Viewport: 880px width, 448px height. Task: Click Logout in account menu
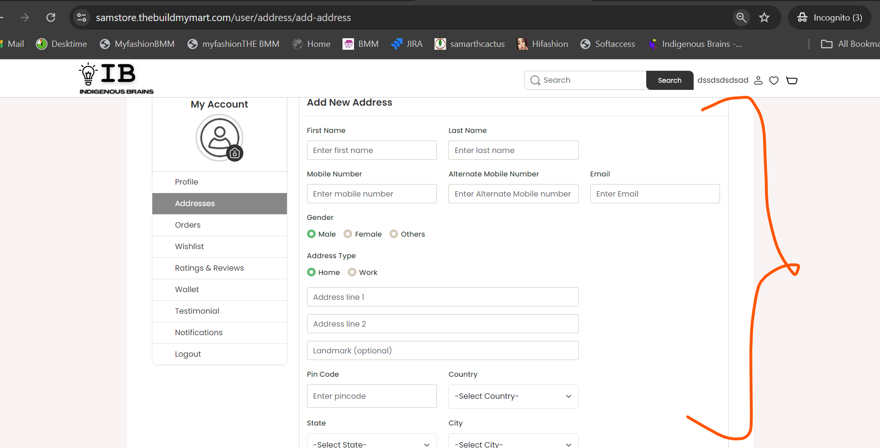pyautogui.click(x=219, y=354)
